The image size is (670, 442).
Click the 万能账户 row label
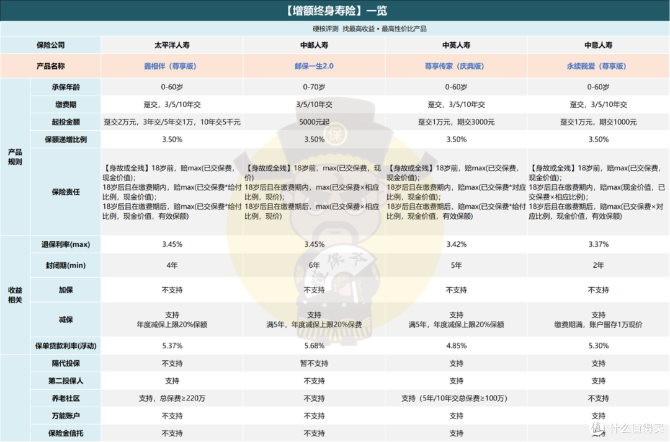66,416
